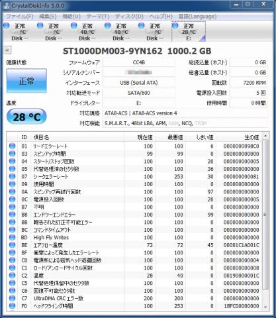The width and height of the screenshot is (276, 318).
Task: Click the 現在値 column header
Action: [x=140, y=137]
